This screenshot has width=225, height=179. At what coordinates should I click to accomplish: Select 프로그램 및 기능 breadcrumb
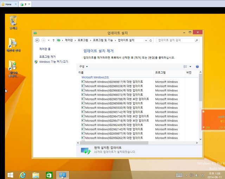103,40
